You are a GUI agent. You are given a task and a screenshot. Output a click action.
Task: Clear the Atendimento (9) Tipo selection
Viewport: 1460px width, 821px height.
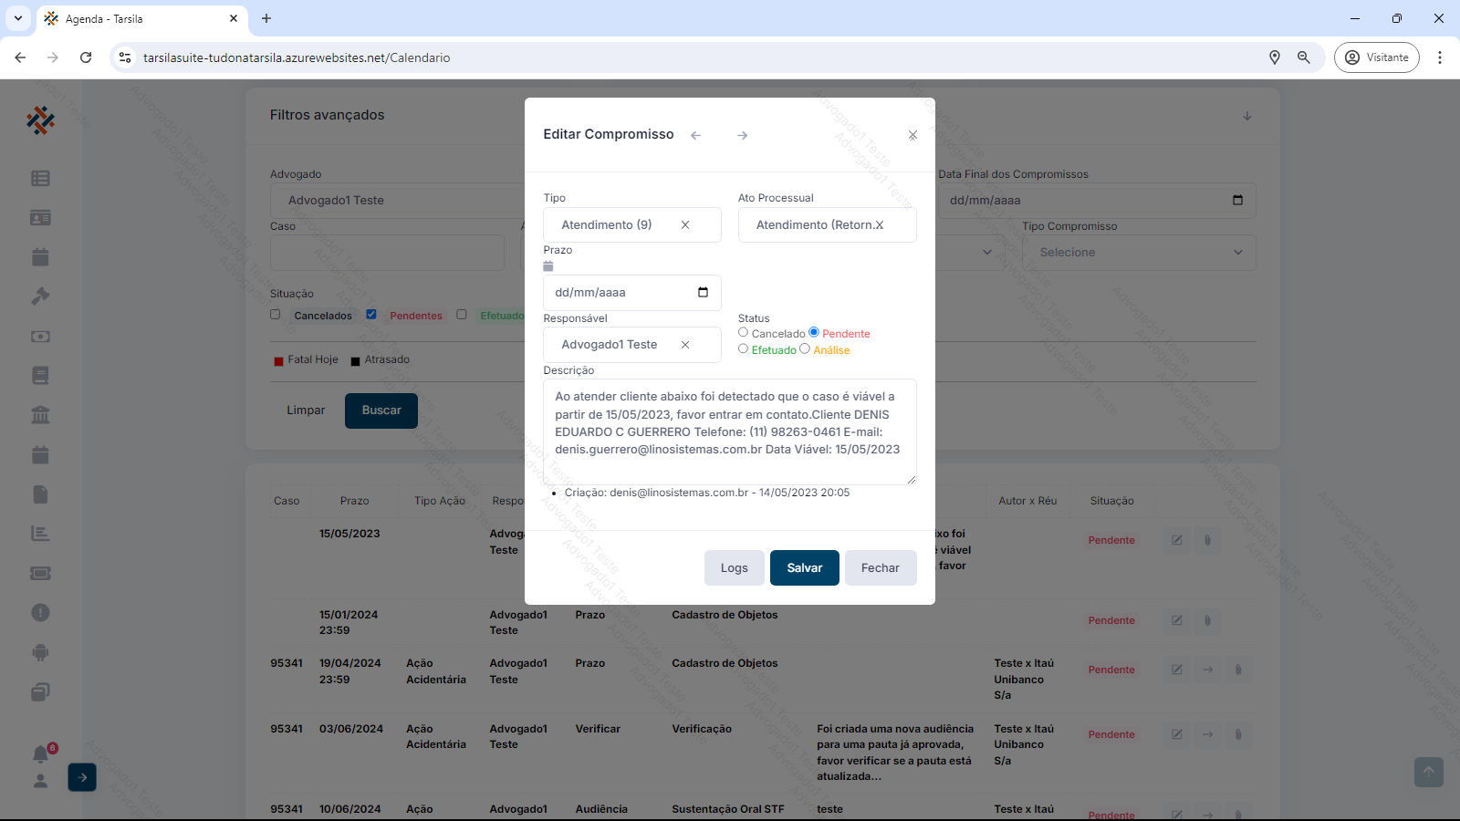[x=685, y=225]
